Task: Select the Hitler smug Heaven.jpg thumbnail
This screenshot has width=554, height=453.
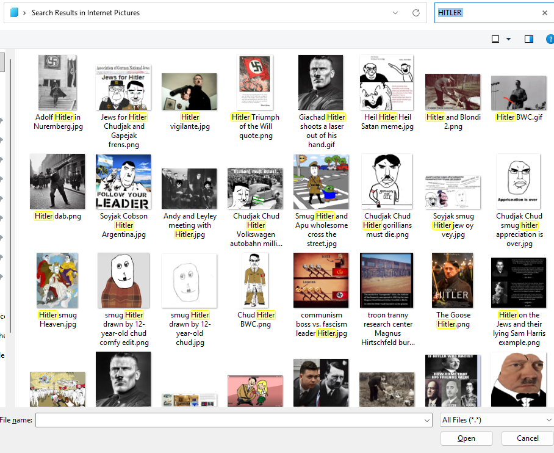Action: pos(57,280)
